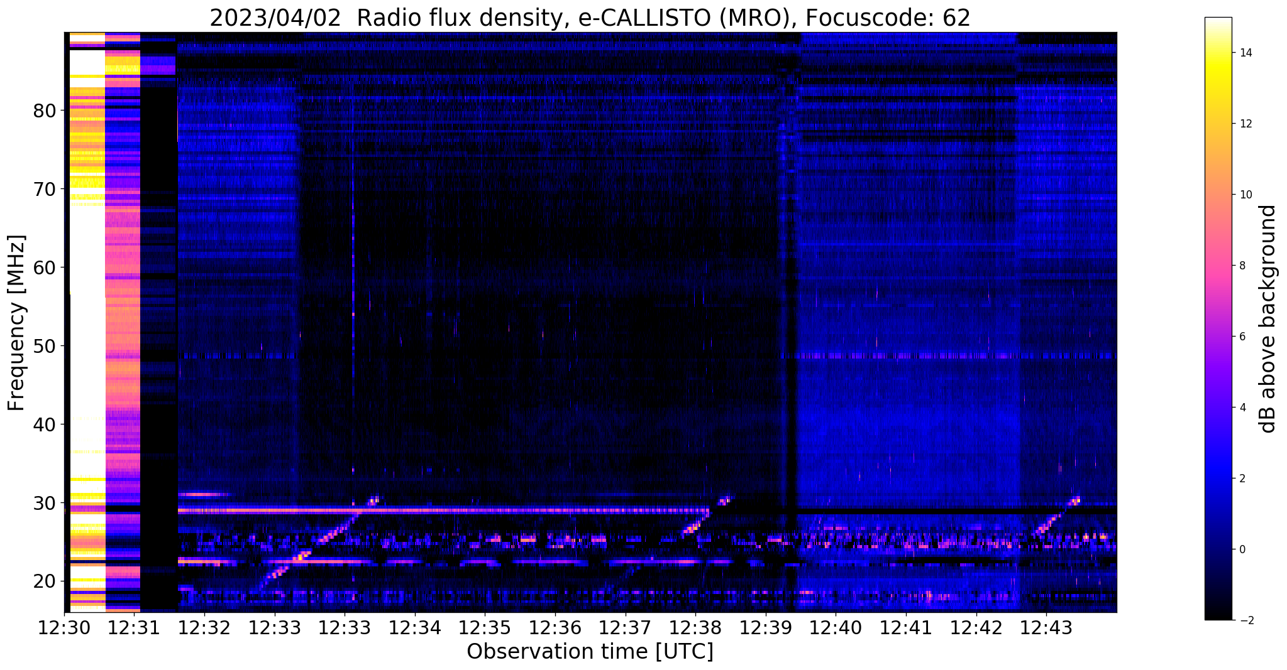Click the 12 tick on the colorbar

(1244, 124)
